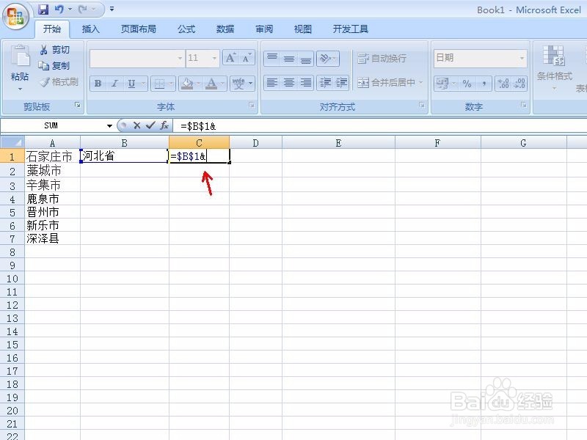Image resolution: width=587 pixels, height=440 pixels.
Task: Confirm formula entry with checkmark
Action: 150,125
